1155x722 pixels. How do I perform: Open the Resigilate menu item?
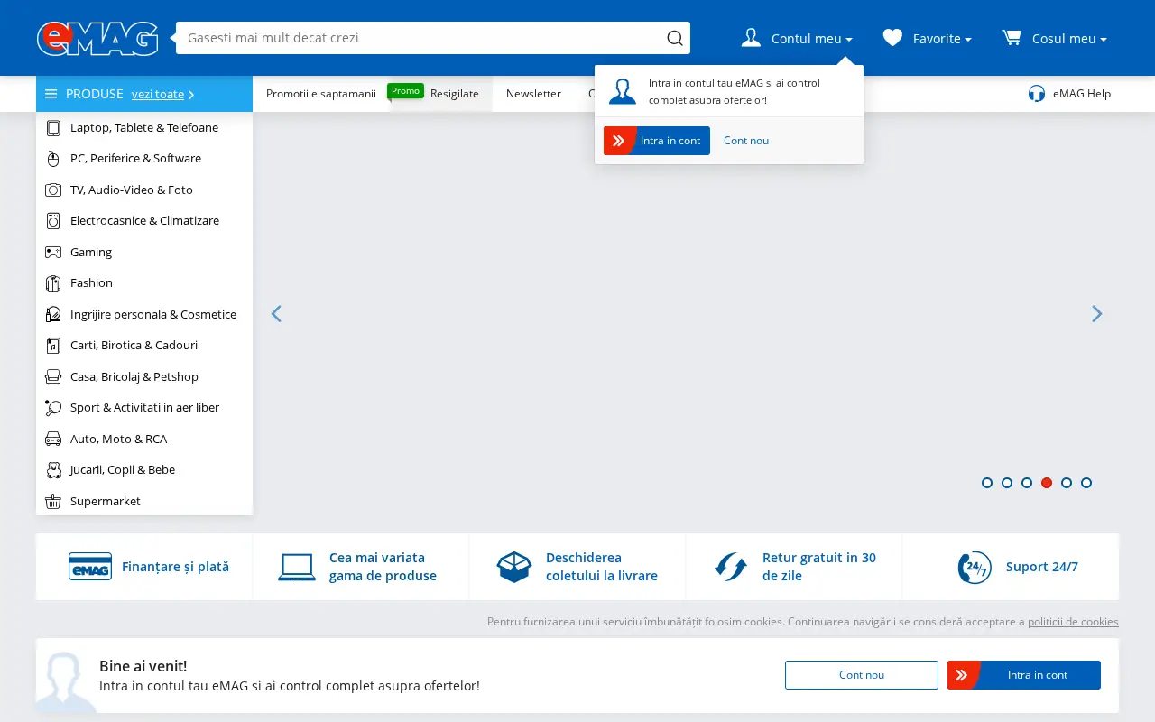pos(454,94)
